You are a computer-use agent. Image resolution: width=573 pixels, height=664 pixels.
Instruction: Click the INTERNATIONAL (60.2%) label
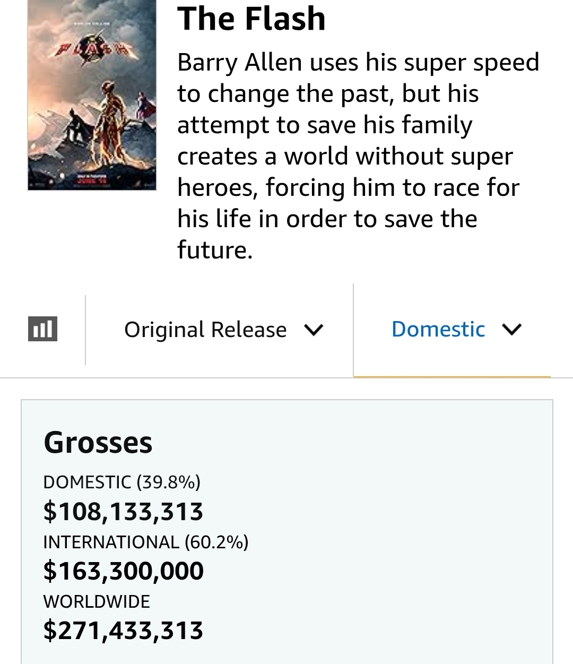pyautogui.click(x=146, y=542)
